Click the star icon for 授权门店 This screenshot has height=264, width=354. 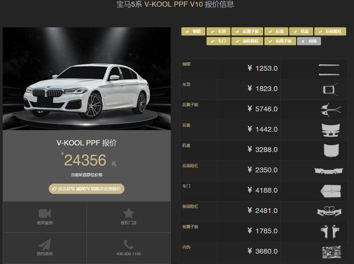128,213
